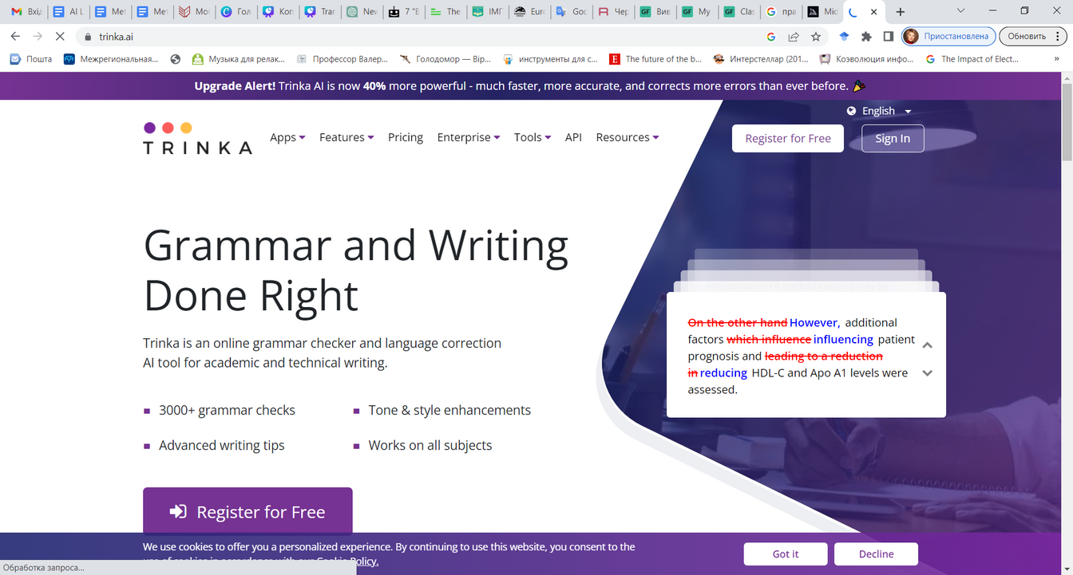Expand the Apps menu
The width and height of the screenshot is (1073, 575).
[x=287, y=137]
